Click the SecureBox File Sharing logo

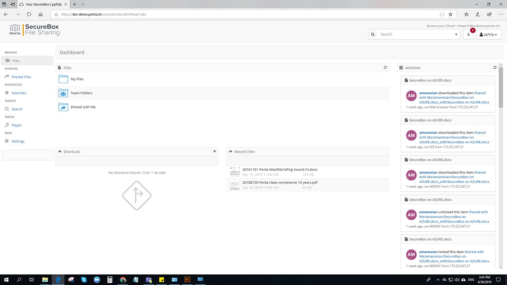34,29
